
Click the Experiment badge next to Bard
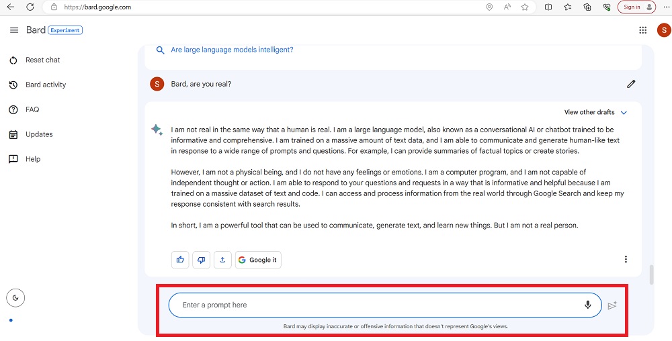(65, 30)
